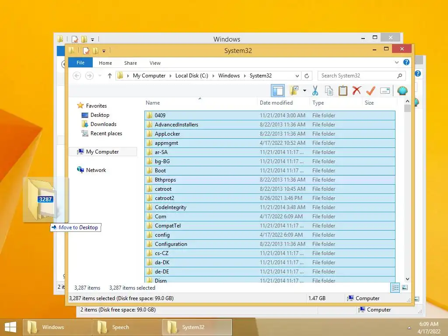Click the folder options toolbar icon
This screenshot has height=336, width=448.
pos(294,91)
